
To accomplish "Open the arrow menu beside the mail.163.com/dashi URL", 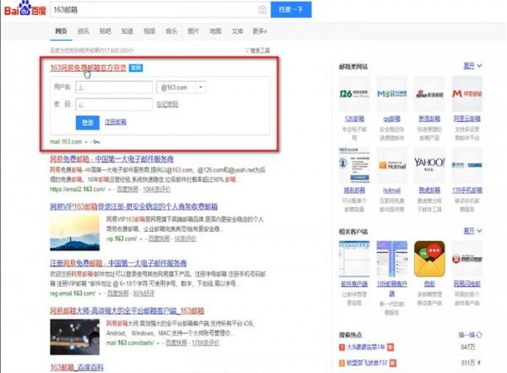I will pos(159,343).
